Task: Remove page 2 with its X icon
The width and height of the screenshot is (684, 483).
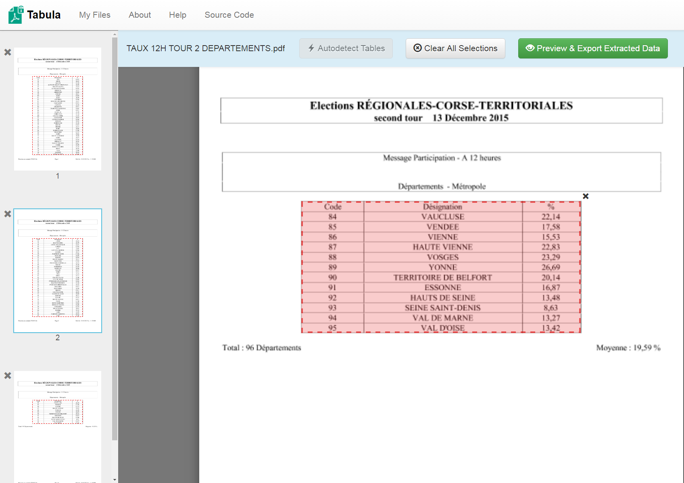Action: [8, 214]
